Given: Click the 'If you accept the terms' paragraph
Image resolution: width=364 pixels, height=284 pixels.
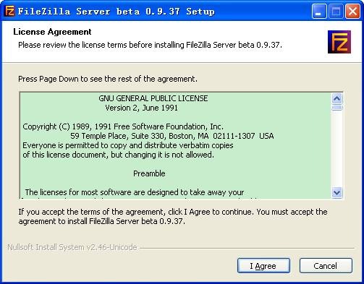Looking at the screenshot, I should coord(173,216).
